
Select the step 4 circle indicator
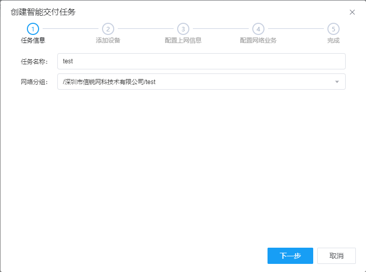(x=258, y=29)
